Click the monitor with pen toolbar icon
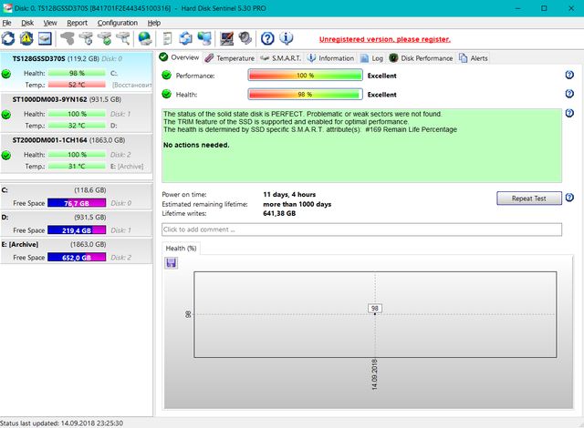 pos(226,38)
